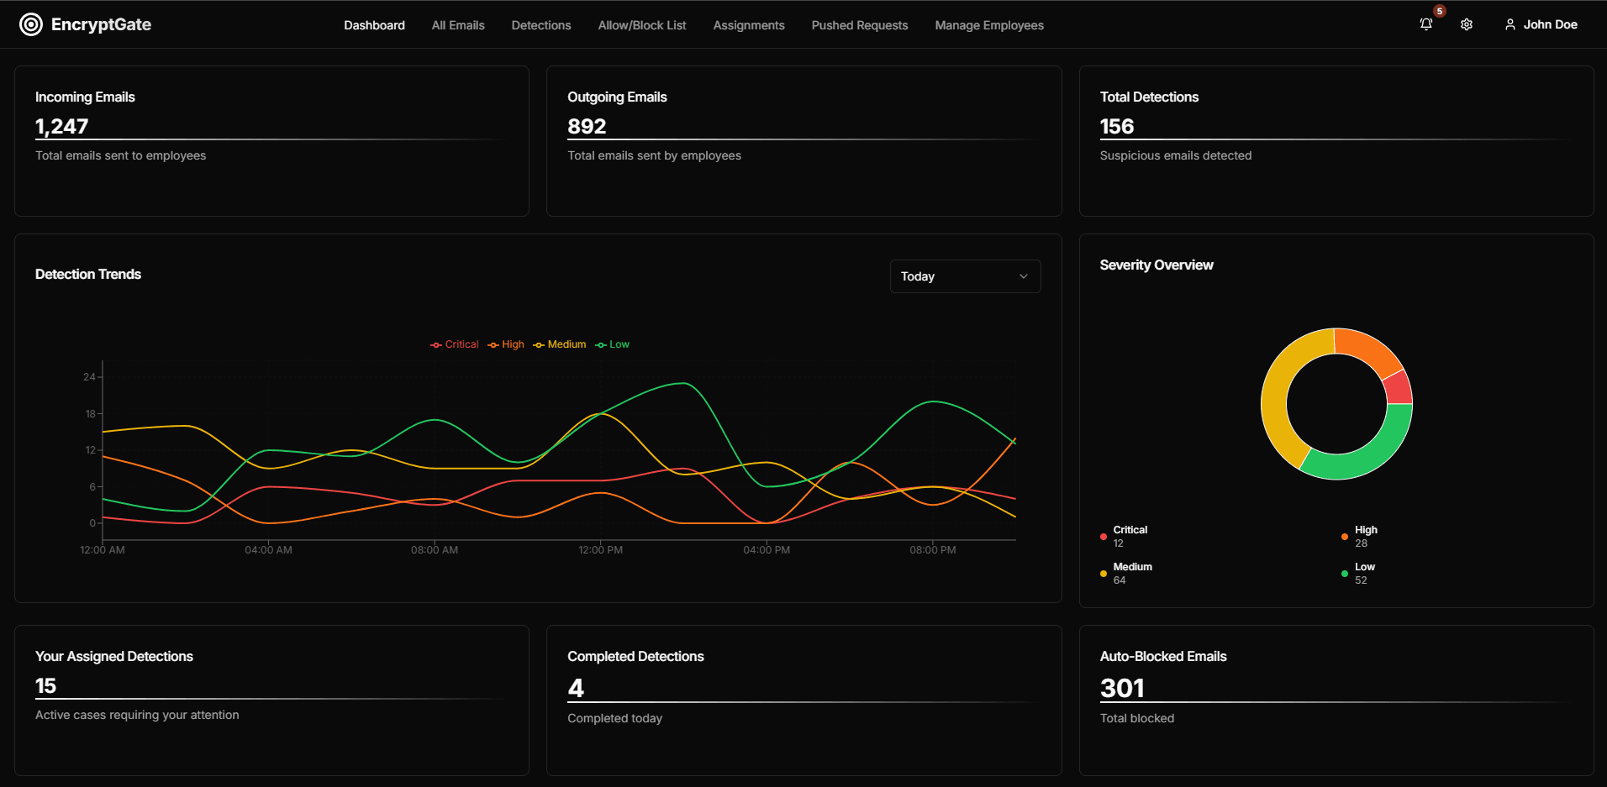This screenshot has width=1607, height=787.
Task: Click the John Doe account name
Action: (1550, 24)
